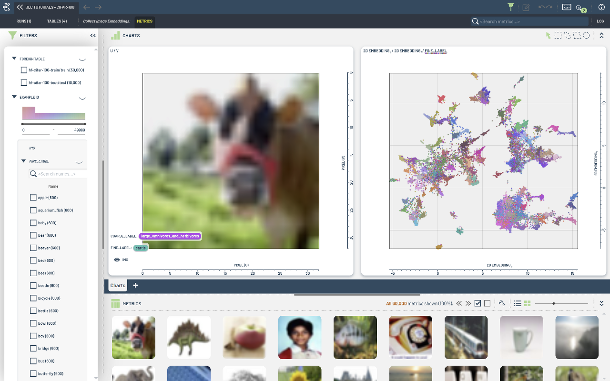The height and width of the screenshot is (381, 610).
Task: Switch Metrics panel to list view
Action: tap(518, 303)
